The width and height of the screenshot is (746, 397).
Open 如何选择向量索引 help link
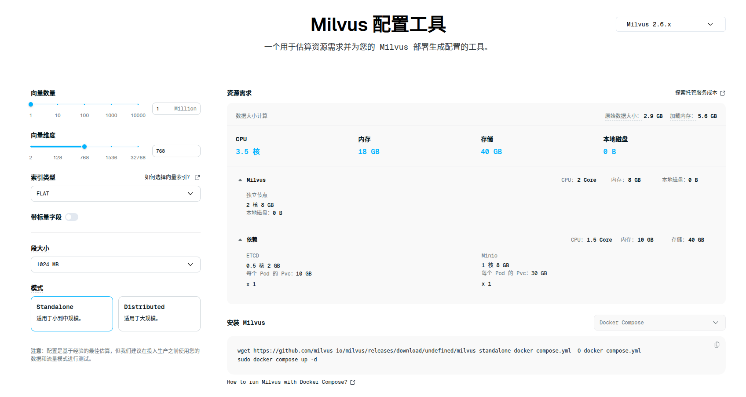tap(167, 177)
